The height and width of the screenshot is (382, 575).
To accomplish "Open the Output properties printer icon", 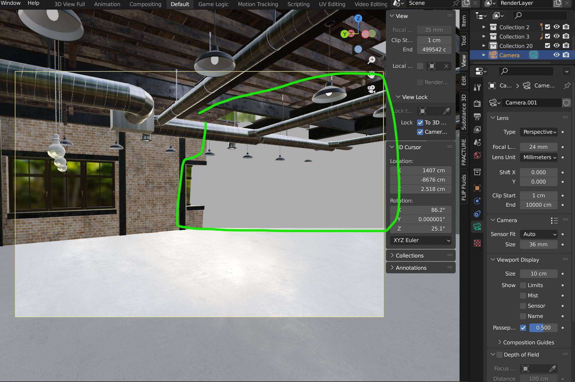I will point(477,116).
